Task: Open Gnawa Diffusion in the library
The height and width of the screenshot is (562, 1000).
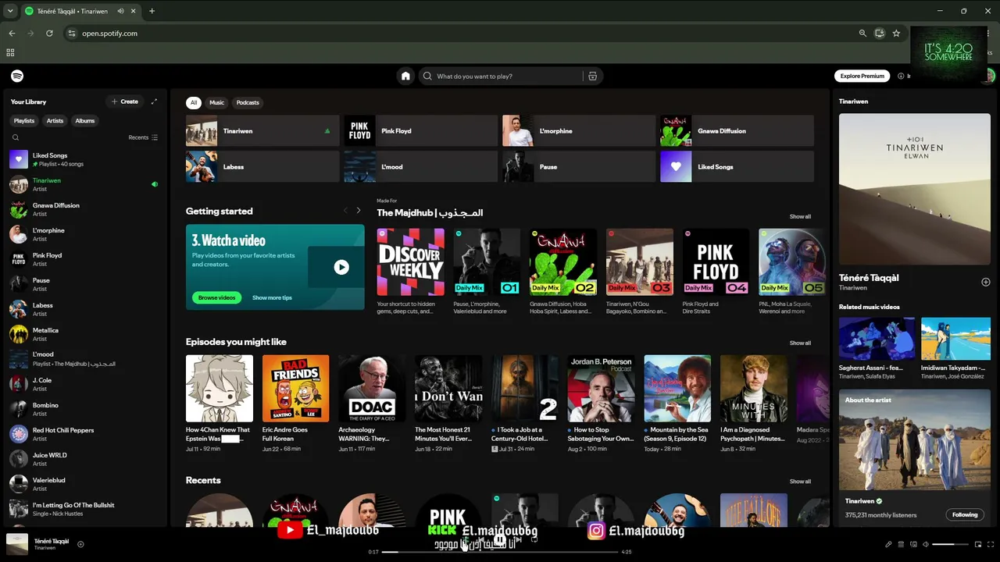Action: click(84, 209)
